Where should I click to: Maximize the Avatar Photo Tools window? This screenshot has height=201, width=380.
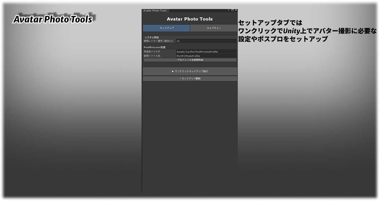[232, 10]
